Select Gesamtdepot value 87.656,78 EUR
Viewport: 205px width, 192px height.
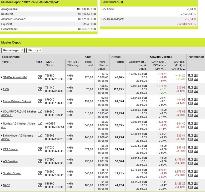click(87, 29)
